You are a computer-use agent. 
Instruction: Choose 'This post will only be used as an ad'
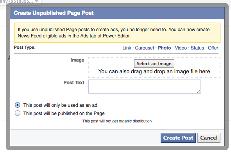tap(18, 105)
